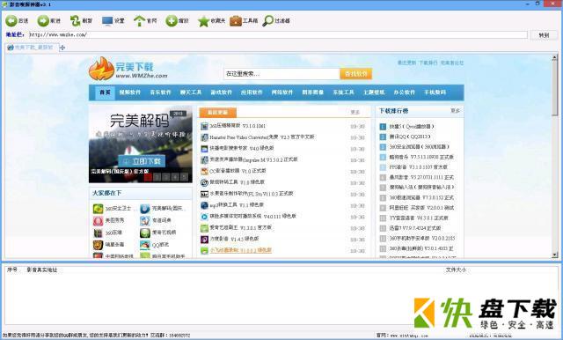The height and width of the screenshot is (340, 563).
Task: Open 主题壁纸 navigation item
Action: (x=374, y=92)
